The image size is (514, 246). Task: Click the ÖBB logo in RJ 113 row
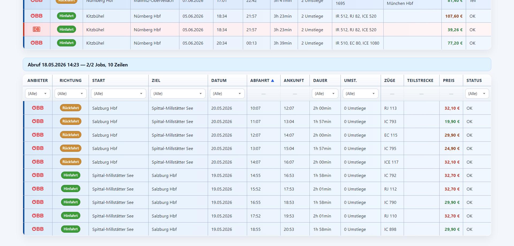tap(38, 108)
